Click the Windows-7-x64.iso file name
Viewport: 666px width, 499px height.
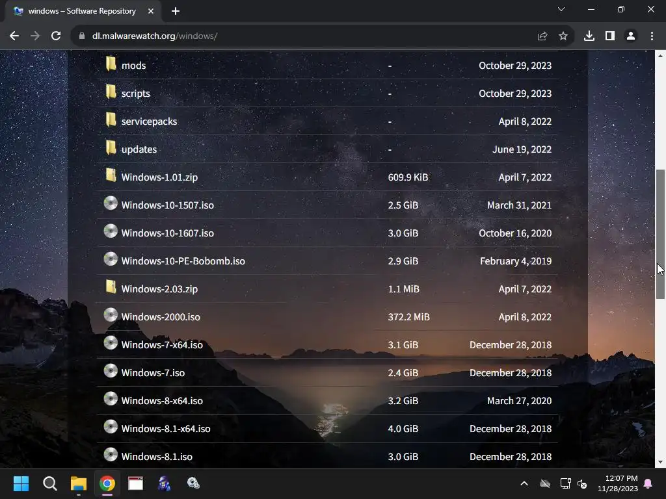pyautogui.click(x=162, y=345)
